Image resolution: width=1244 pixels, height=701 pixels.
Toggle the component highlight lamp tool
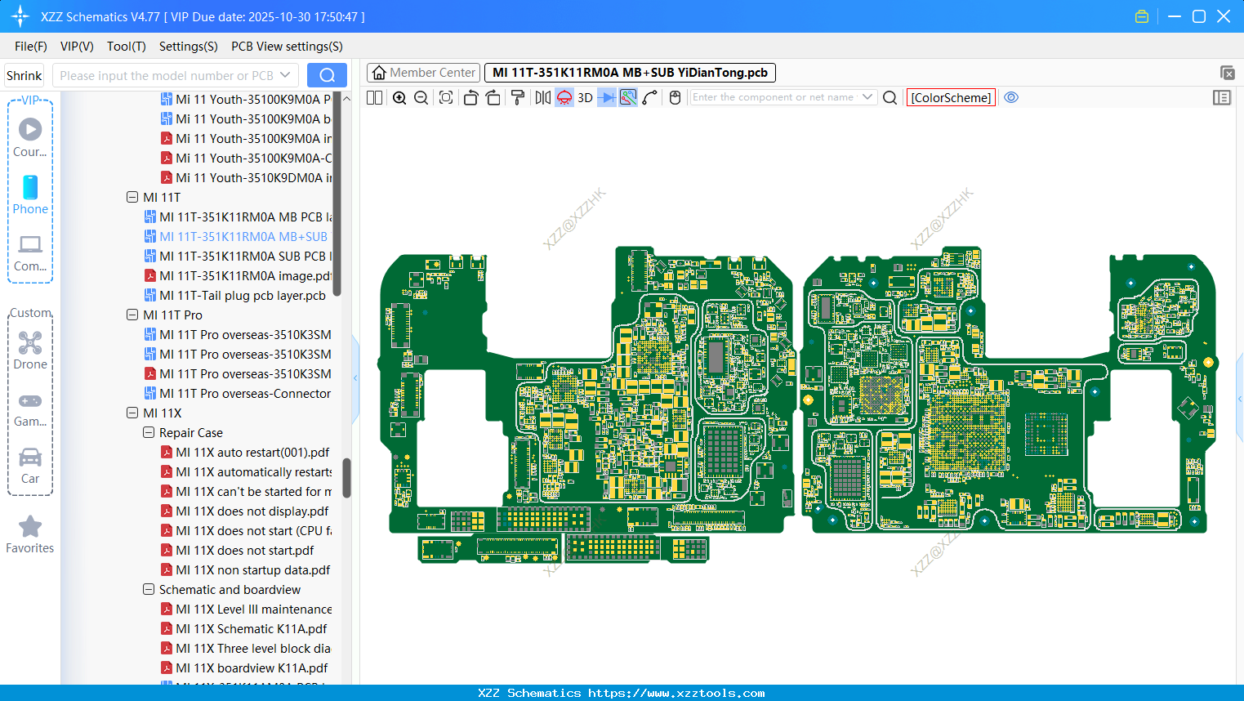(x=564, y=97)
